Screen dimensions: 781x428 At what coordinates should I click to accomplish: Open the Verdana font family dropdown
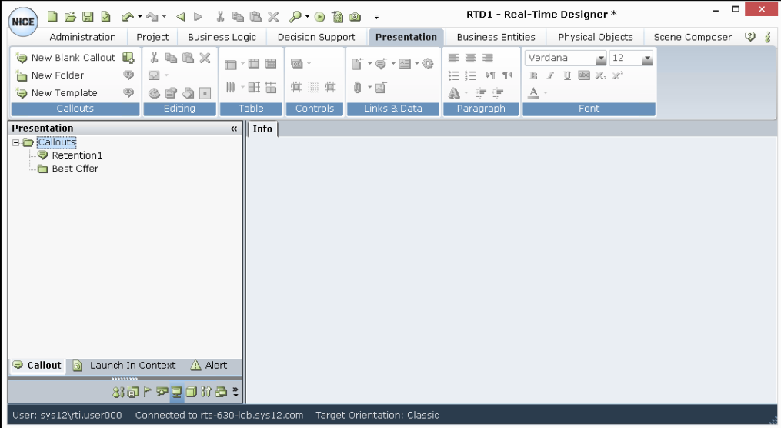click(x=601, y=59)
